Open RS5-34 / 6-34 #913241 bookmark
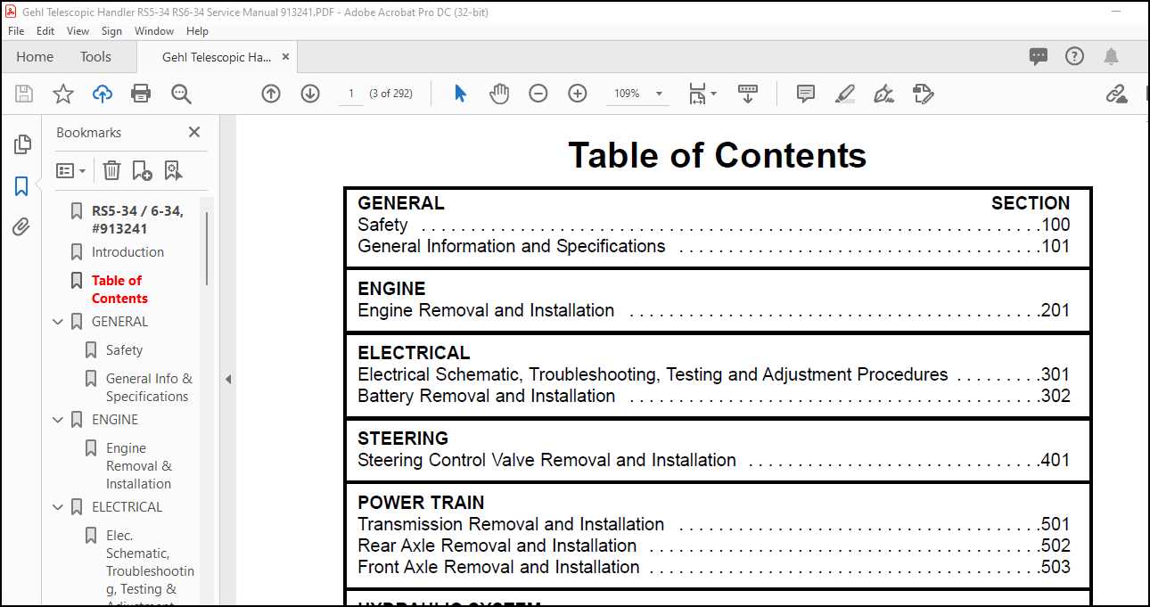The height and width of the screenshot is (607, 1150). pyautogui.click(x=137, y=219)
